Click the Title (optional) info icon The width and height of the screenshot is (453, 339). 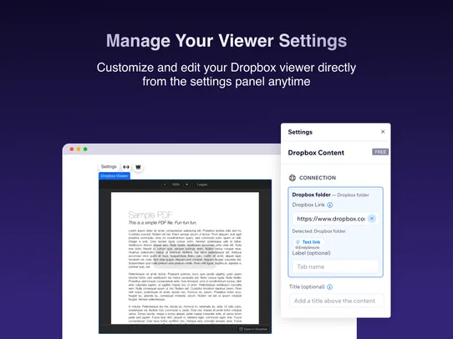click(329, 286)
